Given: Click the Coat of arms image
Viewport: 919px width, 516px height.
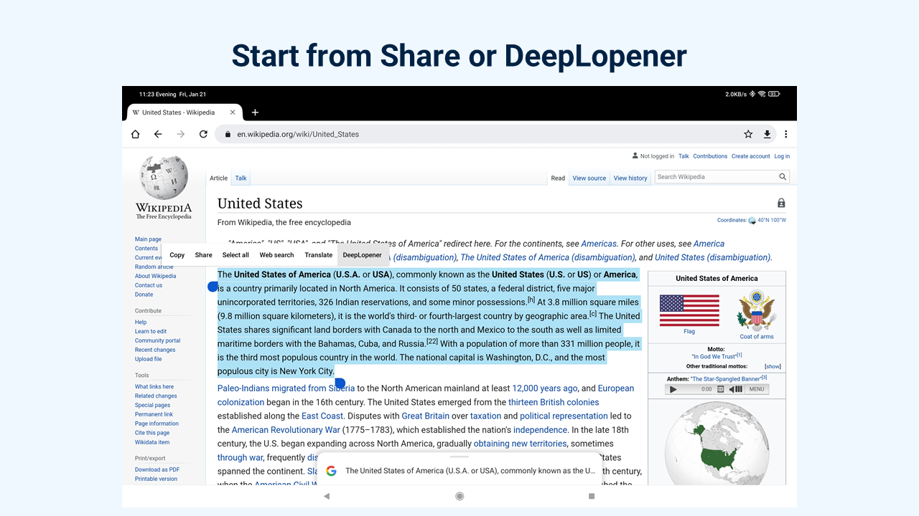Looking at the screenshot, I should pyautogui.click(x=757, y=310).
